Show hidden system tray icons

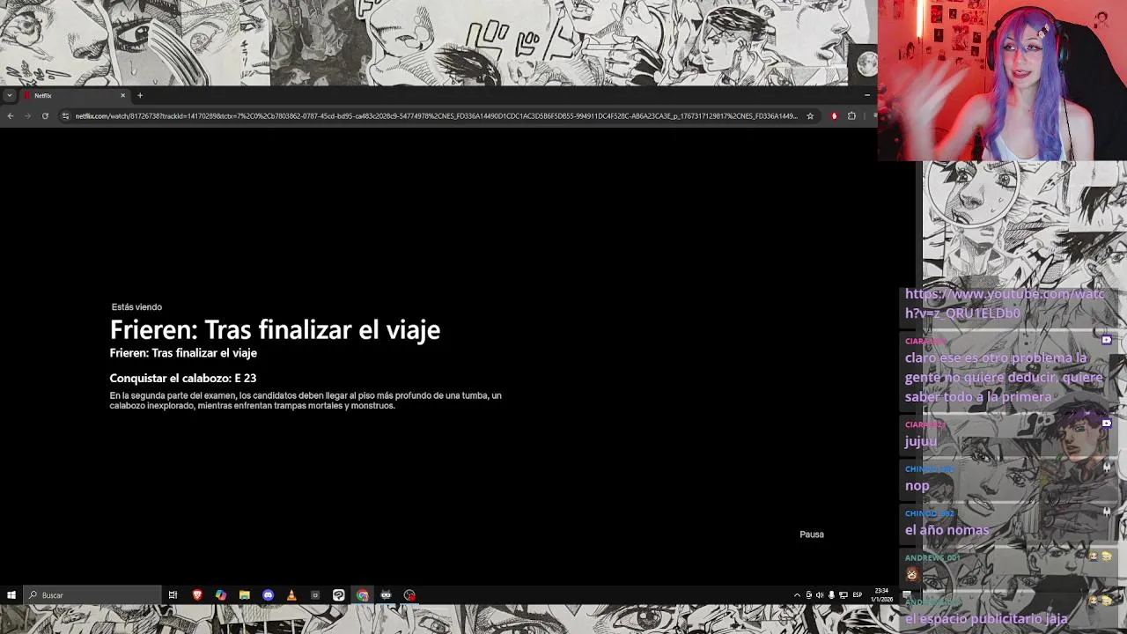click(797, 595)
